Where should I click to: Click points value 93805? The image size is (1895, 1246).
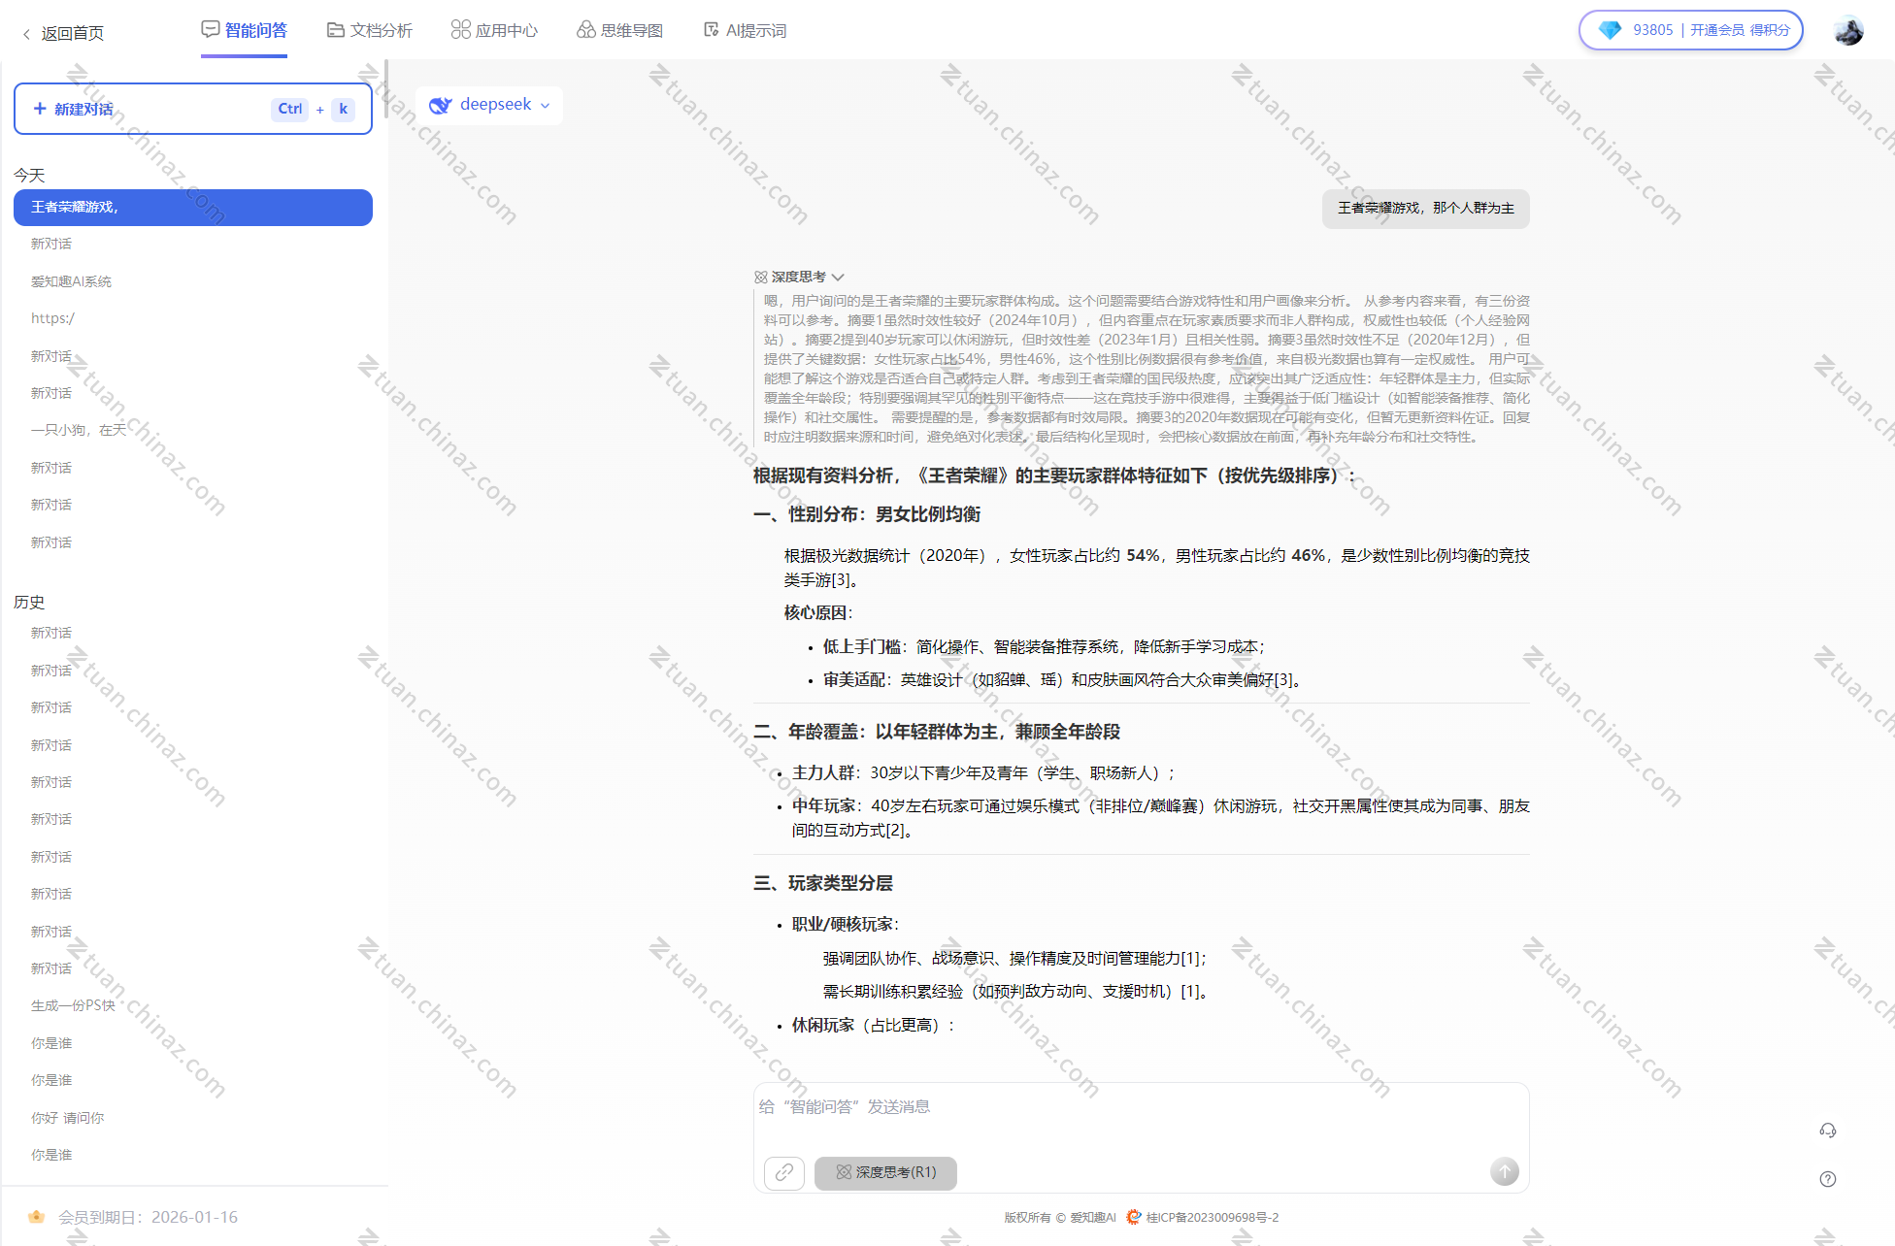pyautogui.click(x=1653, y=30)
